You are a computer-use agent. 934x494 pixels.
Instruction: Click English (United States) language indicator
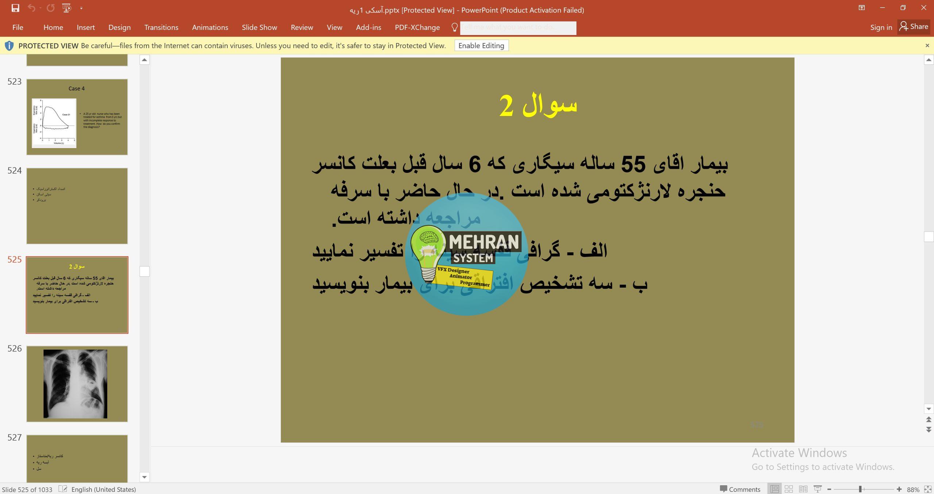[x=104, y=489]
